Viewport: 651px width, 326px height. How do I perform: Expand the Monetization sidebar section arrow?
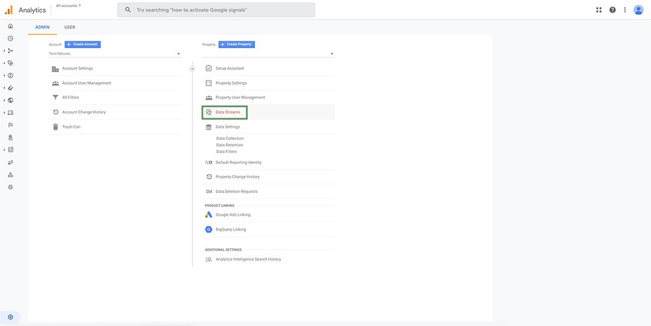(4, 76)
